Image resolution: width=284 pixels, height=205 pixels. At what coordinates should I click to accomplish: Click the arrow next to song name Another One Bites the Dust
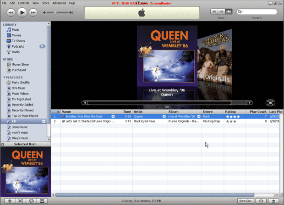click(x=113, y=116)
